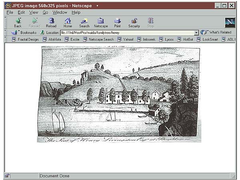Viewport: 240px width, 180px height.
Task: Click the What's Related icon
Action: click(204, 32)
